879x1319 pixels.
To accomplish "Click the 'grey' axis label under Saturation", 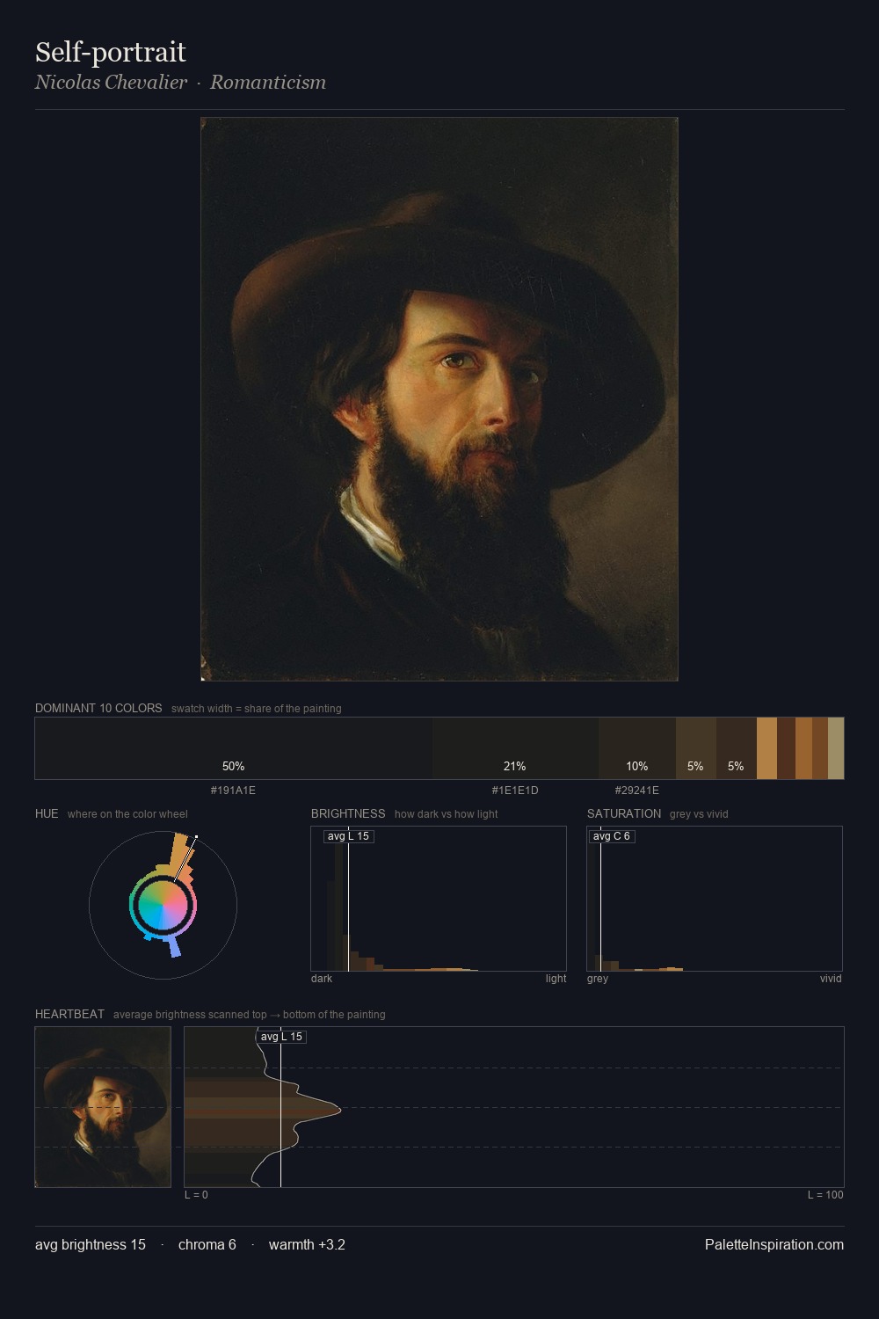I will pyautogui.click(x=598, y=979).
